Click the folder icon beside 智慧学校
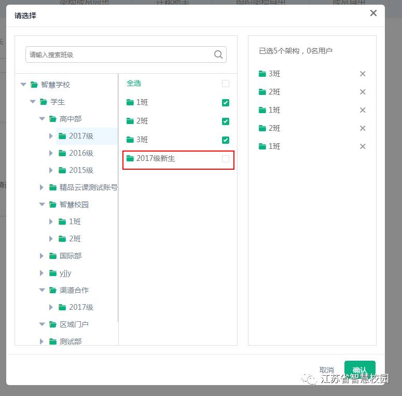Image resolution: width=402 pixels, height=396 pixels. (34, 85)
